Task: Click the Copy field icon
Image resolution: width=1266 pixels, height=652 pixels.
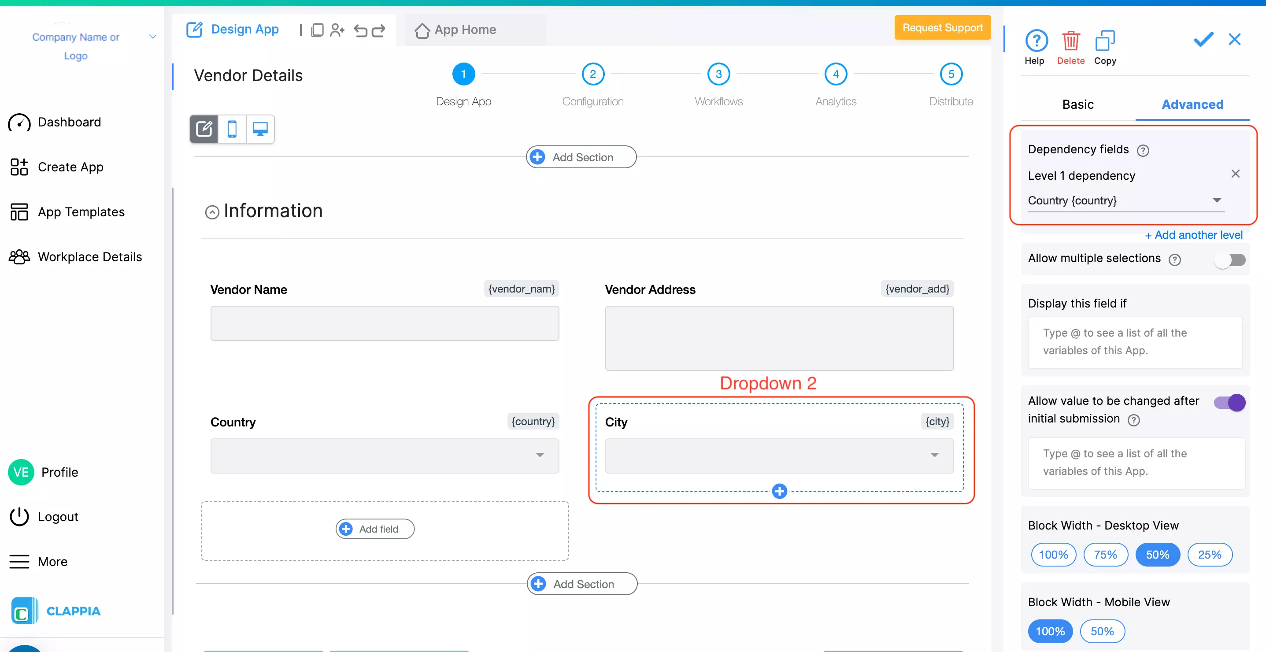Action: click(1104, 41)
